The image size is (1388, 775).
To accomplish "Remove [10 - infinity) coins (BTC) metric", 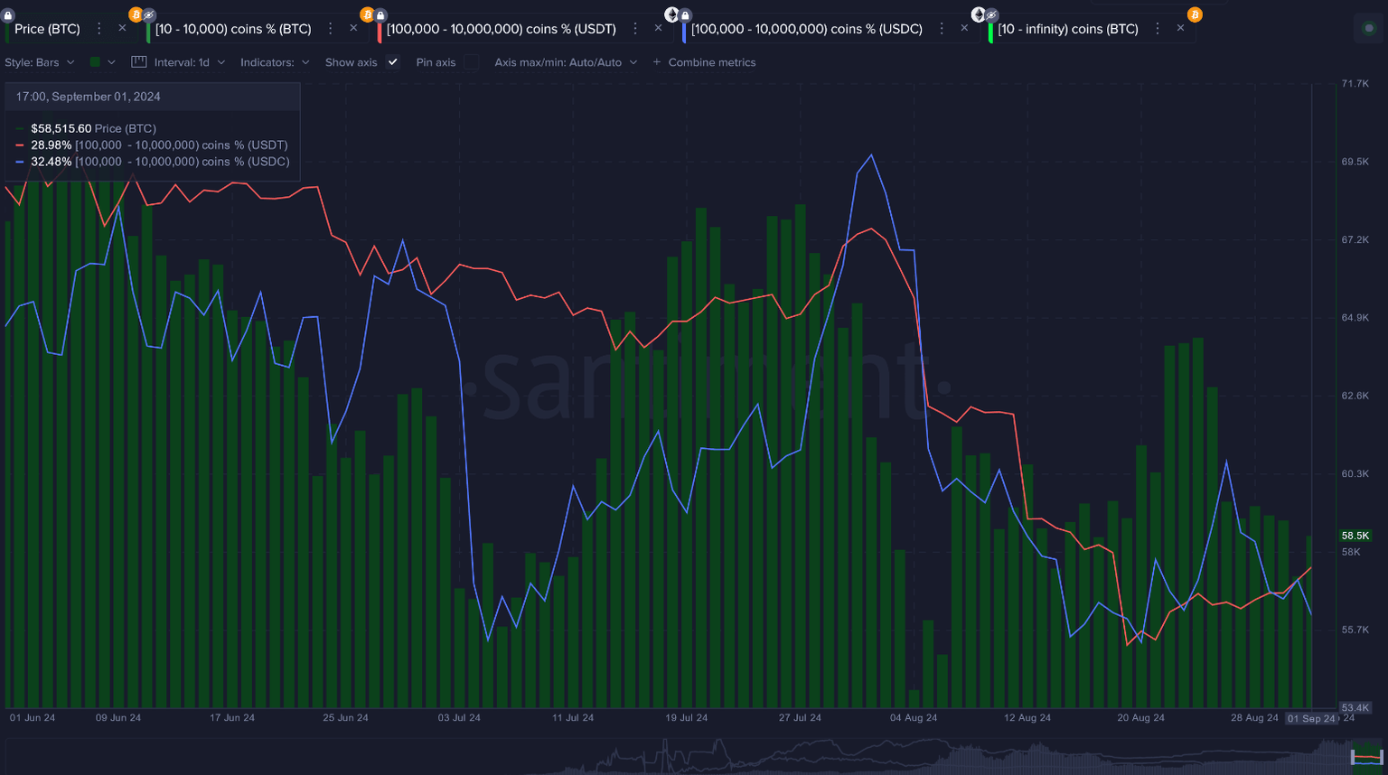I will coord(1180,28).
